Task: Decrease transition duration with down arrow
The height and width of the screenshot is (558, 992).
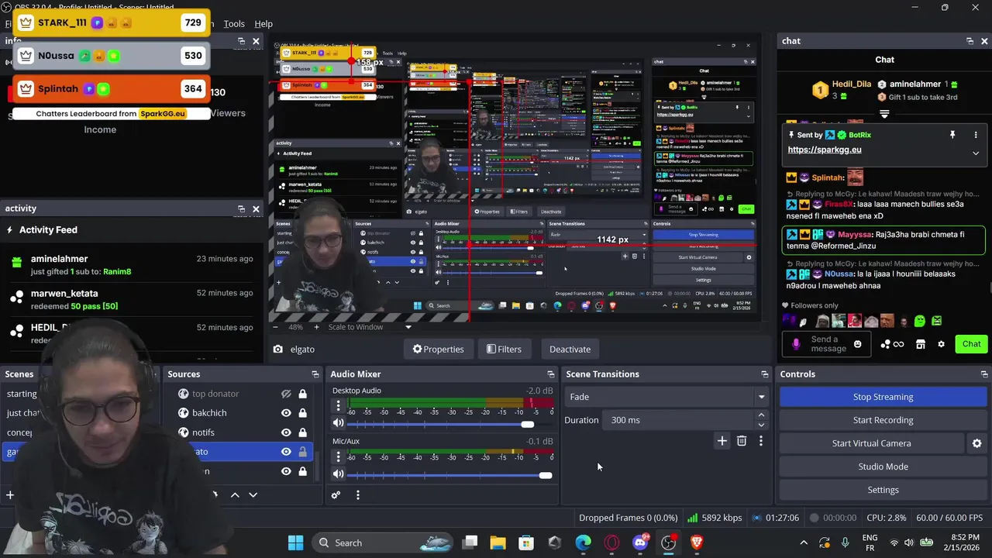Action: 761,425
